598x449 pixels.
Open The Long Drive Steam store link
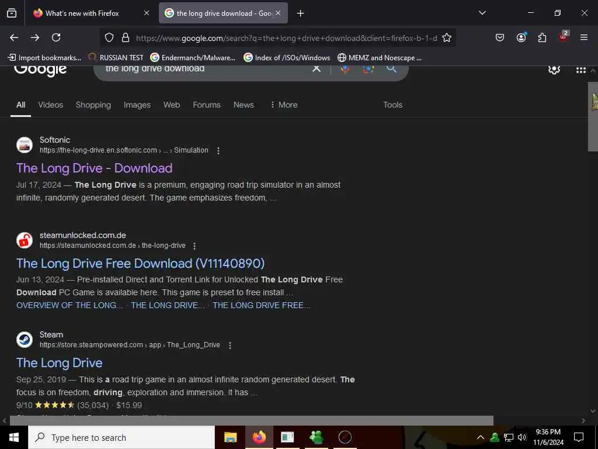click(x=59, y=362)
